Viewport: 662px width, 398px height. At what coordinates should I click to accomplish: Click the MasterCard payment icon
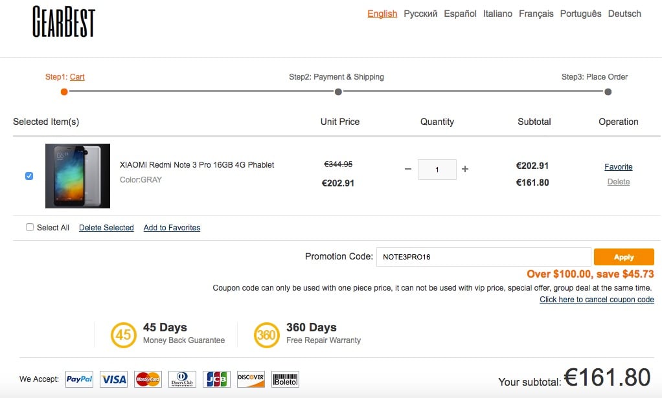[148, 379]
